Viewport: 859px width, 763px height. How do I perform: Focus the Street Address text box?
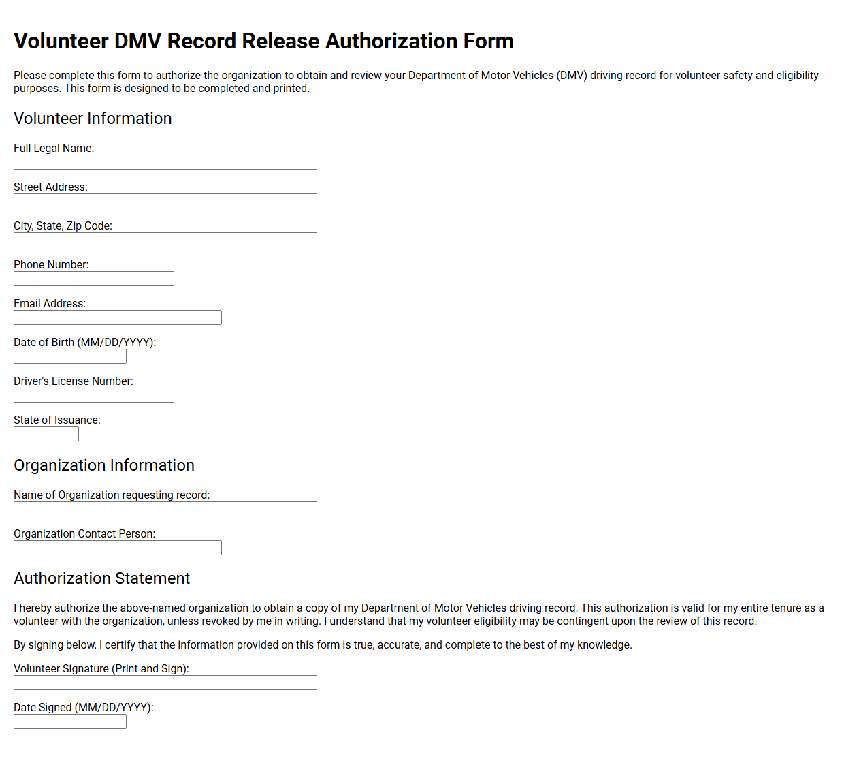165,201
